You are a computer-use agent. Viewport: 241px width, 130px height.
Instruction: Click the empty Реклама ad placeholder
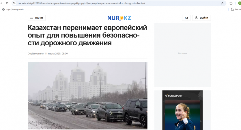pos(182,55)
